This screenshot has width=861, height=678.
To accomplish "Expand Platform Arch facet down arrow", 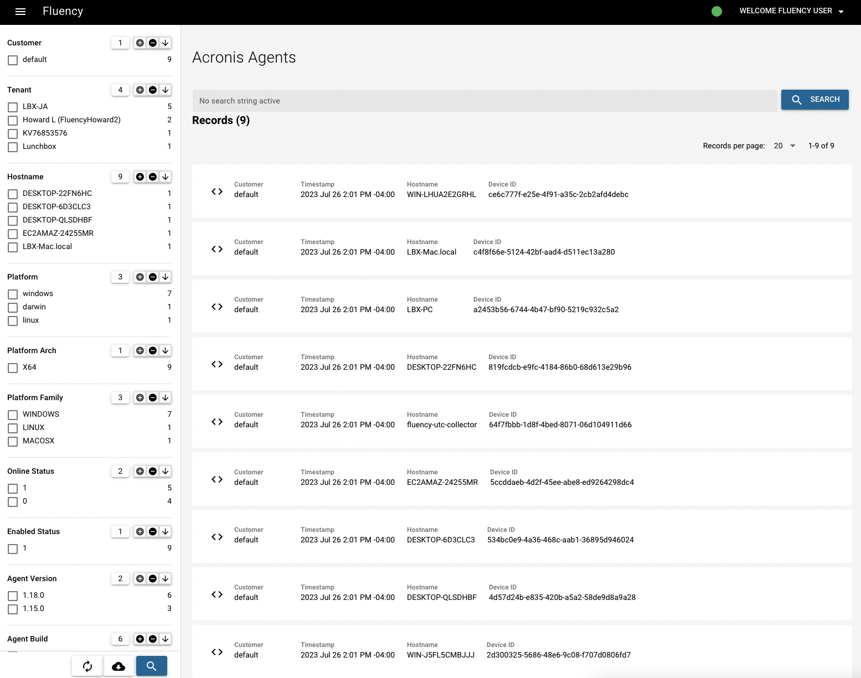I will (165, 350).
